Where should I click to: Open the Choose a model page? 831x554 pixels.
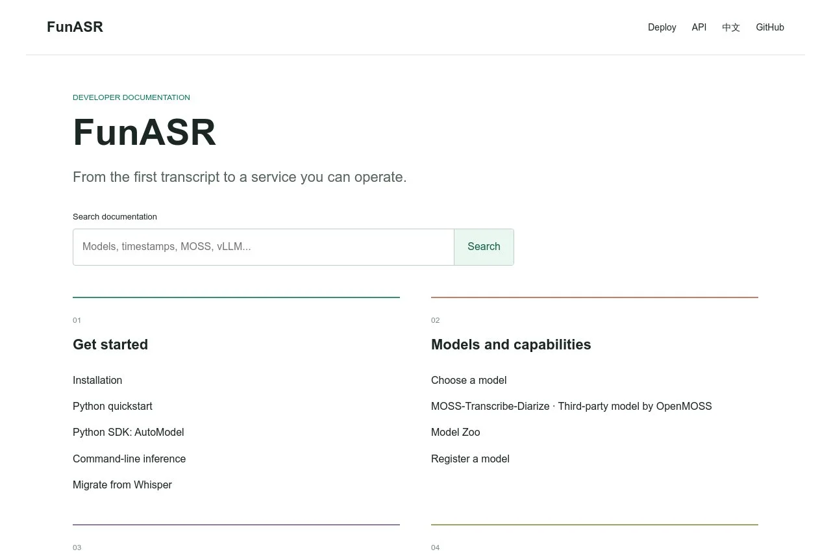[x=469, y=381]
